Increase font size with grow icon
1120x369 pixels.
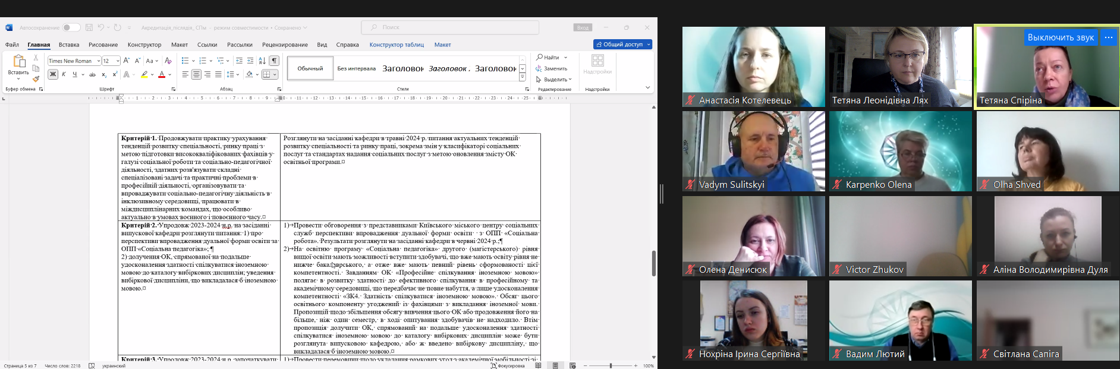click(127, 61)
